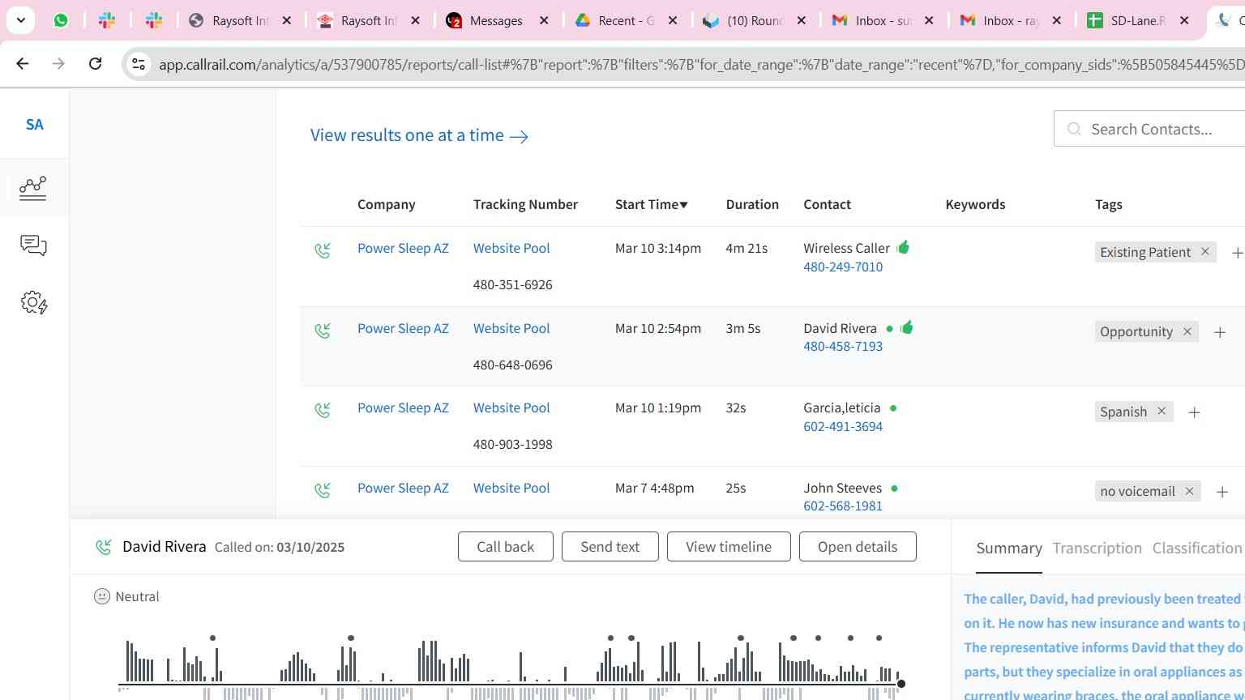
Task: Click the Tracking Number column header
Action: tap(525, 204)
